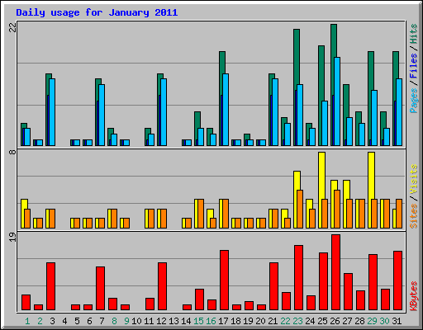Click the day 3 axis label
Image resolution: width=423 pixels, height=330 pixels.
click(52, 321)
